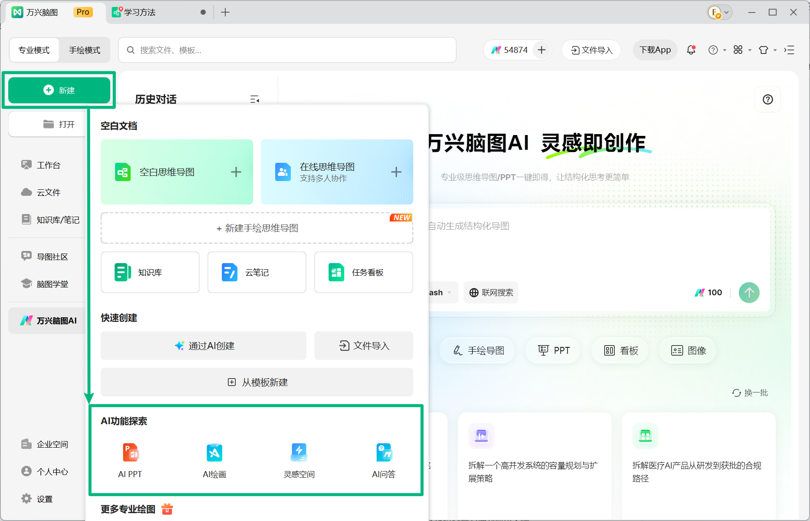Switch to 学习方法 document tab
This screenshot has height=521, width=810.
pyautogui.click(x=159, y=12)
